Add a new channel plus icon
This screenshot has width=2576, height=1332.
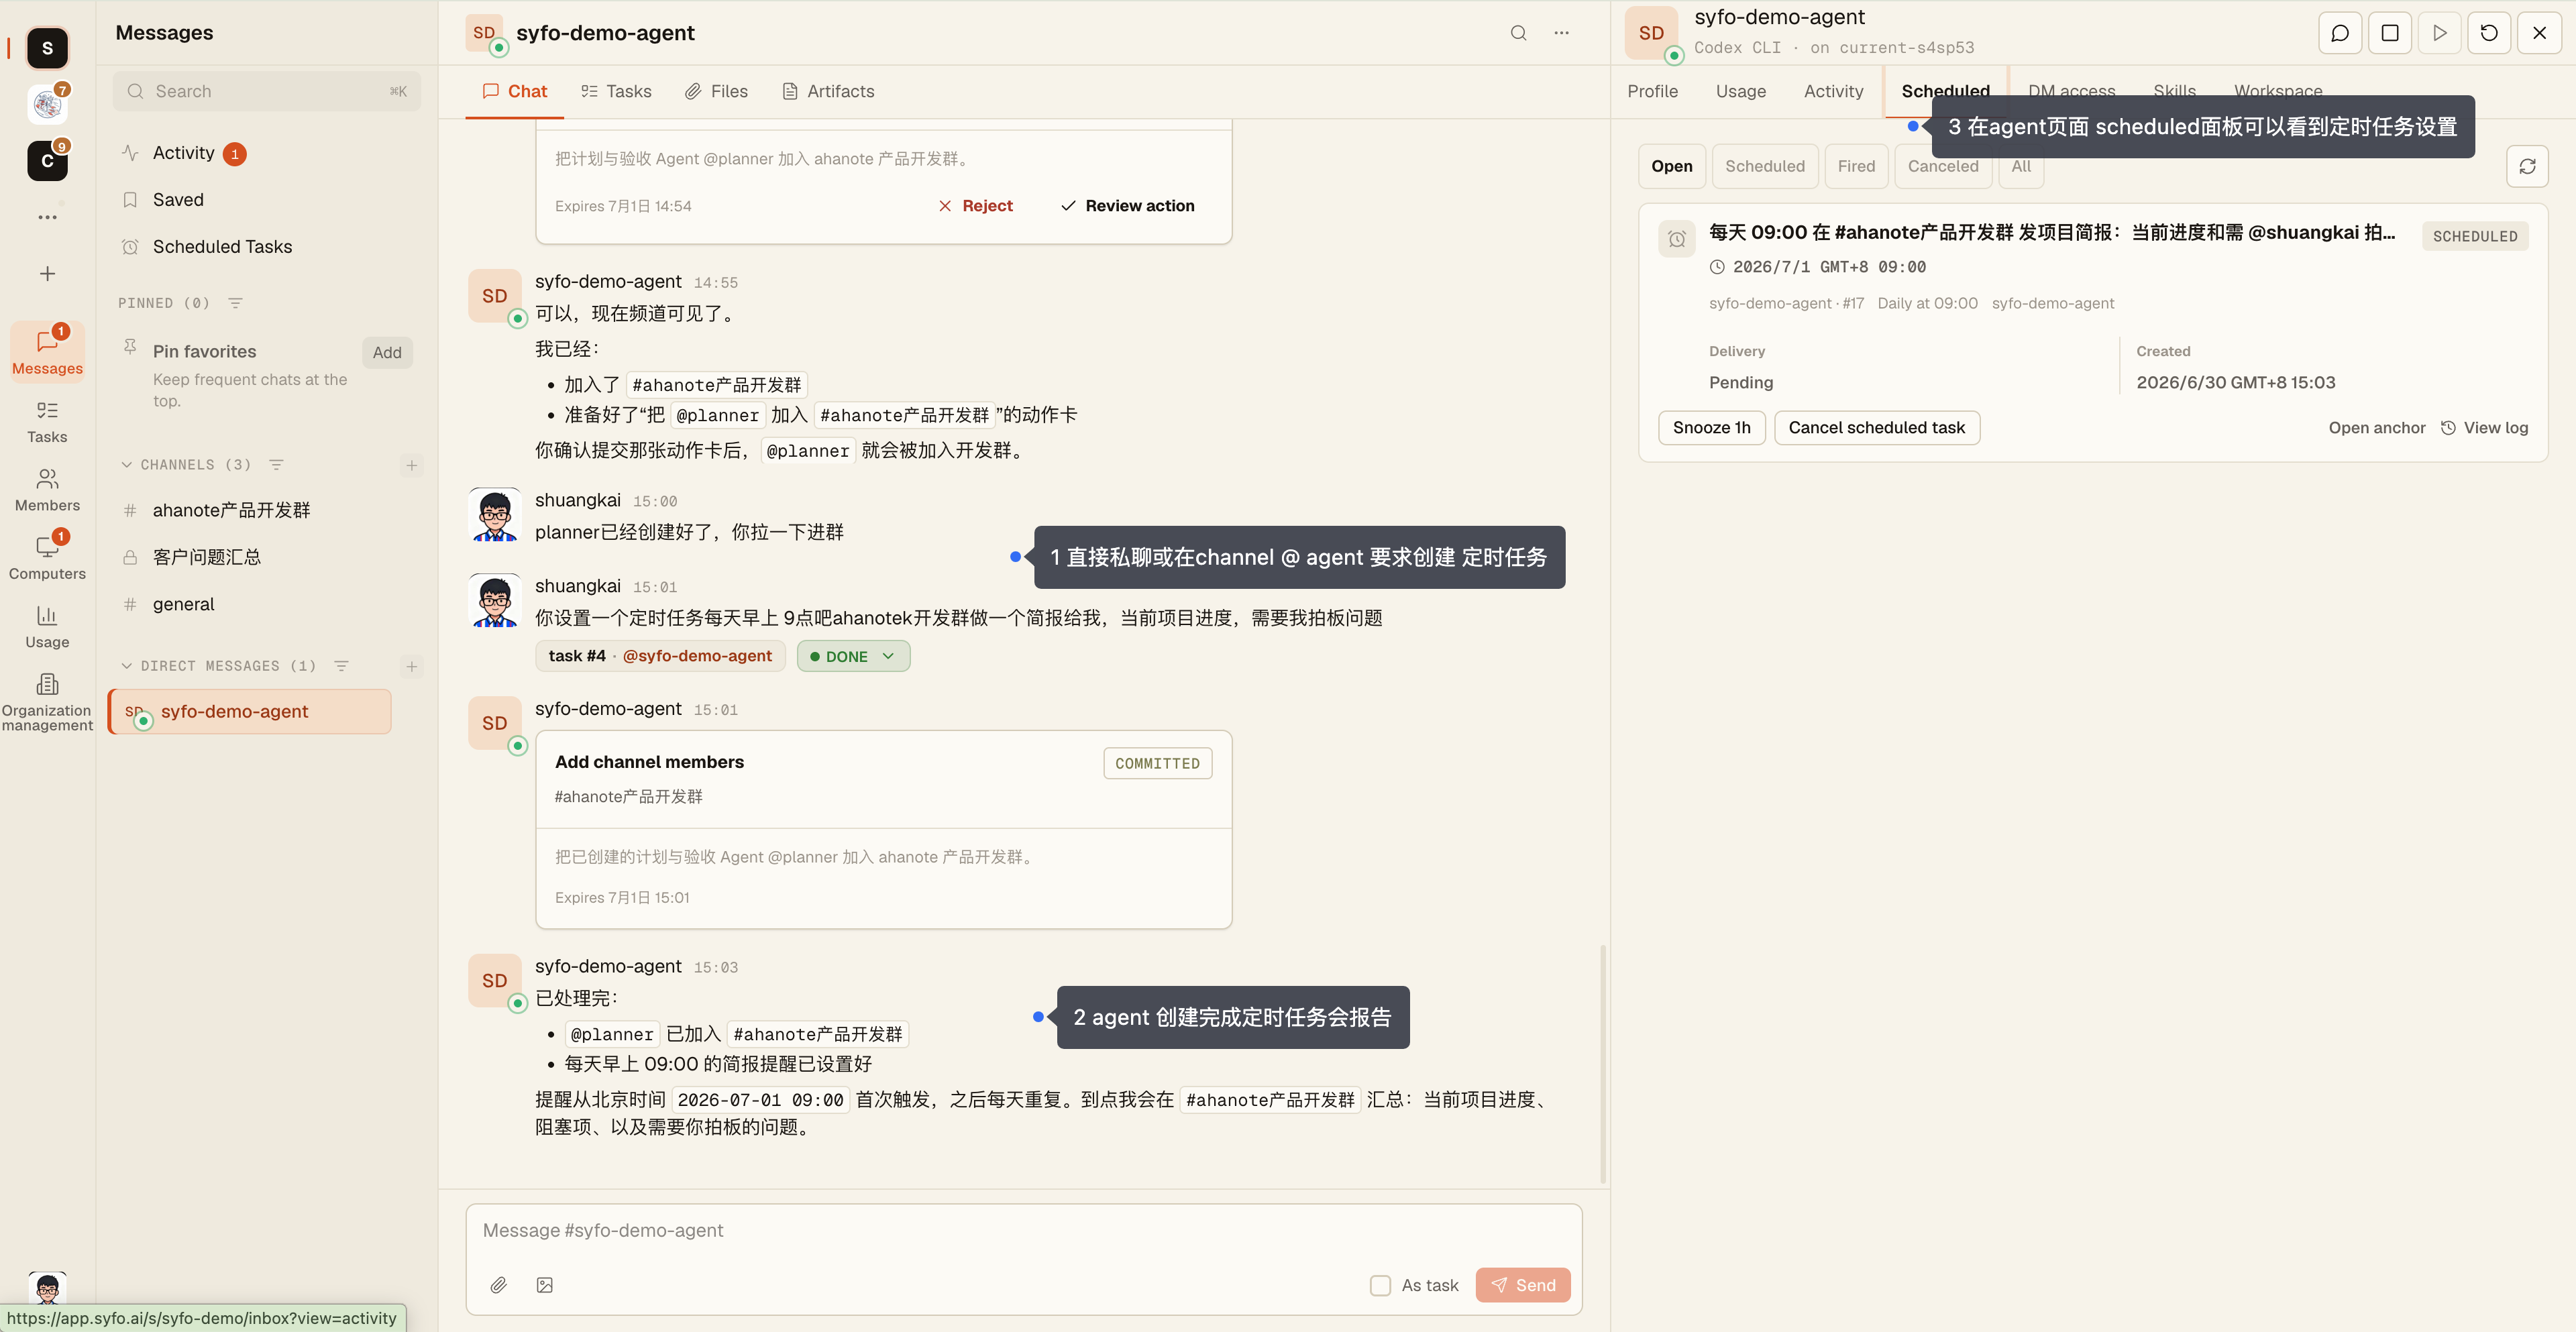click(411, 465)
